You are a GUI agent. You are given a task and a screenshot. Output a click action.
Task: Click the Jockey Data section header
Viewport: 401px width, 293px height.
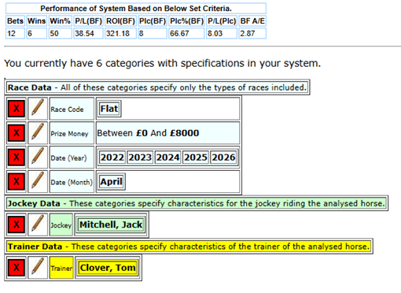(x=197, y=203)
